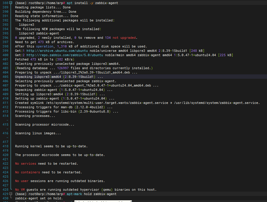Click the 'libpcre3 zabbix-agent' package list line

[39, 33]
